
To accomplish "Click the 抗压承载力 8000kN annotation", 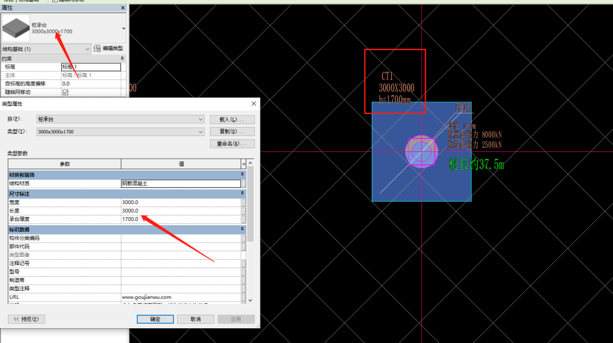I will (x=475, y=135).
